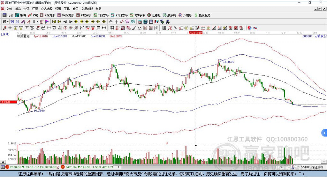Image resolution: width=327 pixels, height=177 pixels.
Task: Toggle the crosshair cursor tool
Action: [x=116, y=22]
